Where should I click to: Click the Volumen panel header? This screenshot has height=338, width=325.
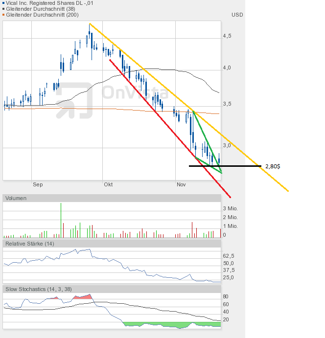coord(112,198)
